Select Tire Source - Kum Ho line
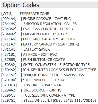This screenshot has width=98, height=104. (x=31, y=90)
